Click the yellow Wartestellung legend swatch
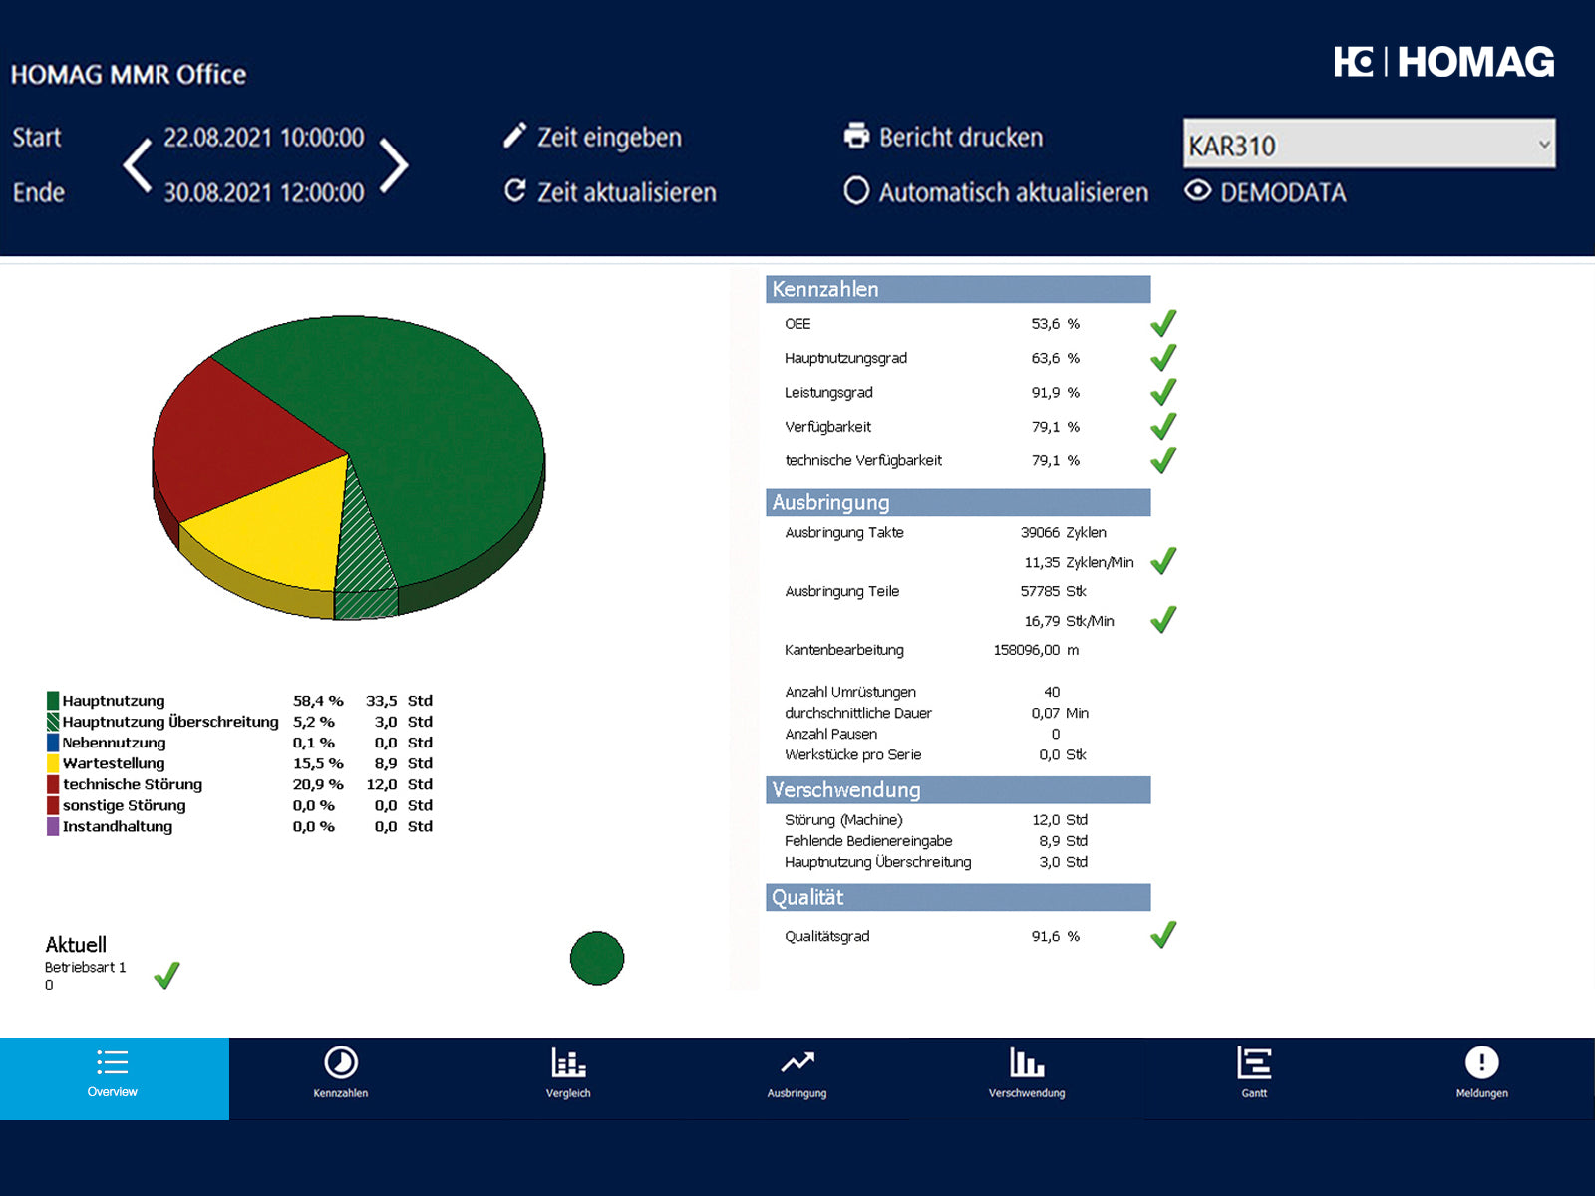 click(53, 763)
